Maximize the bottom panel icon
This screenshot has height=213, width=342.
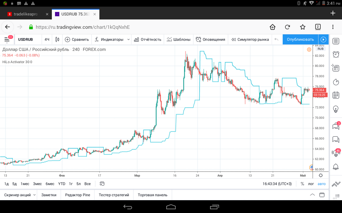point(322,195)
